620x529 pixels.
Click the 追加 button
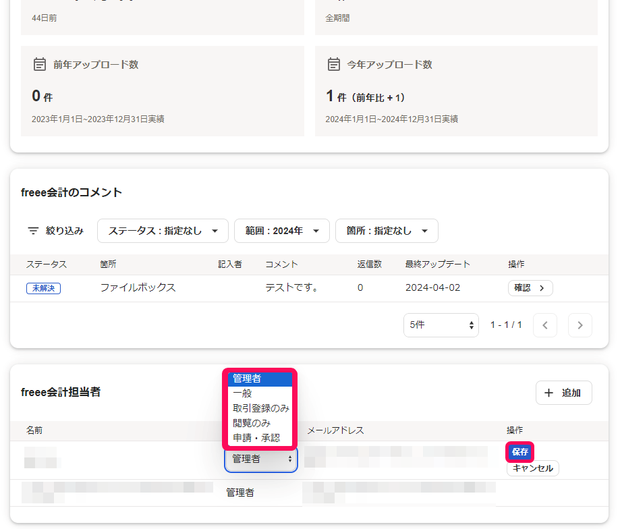tap(564, 393)
